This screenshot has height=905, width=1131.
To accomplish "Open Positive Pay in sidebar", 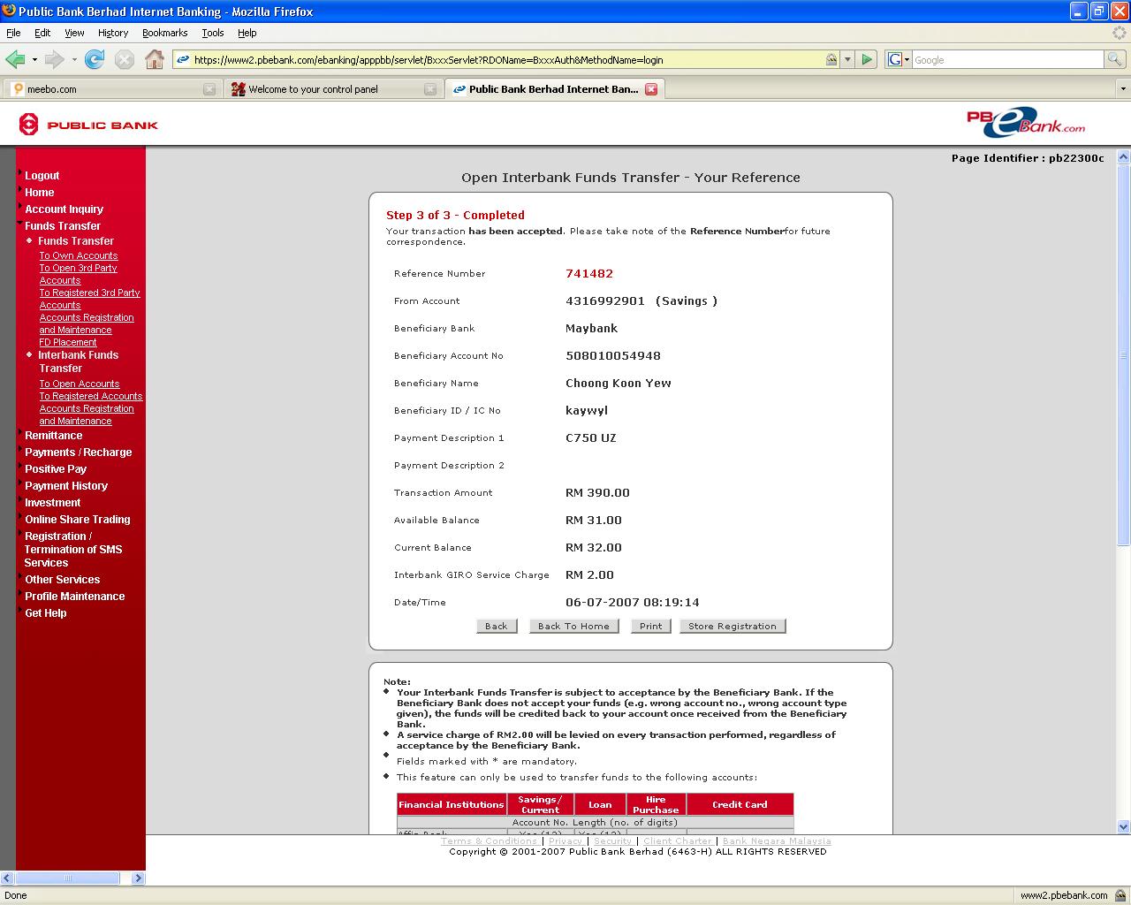I will (55, 469).
